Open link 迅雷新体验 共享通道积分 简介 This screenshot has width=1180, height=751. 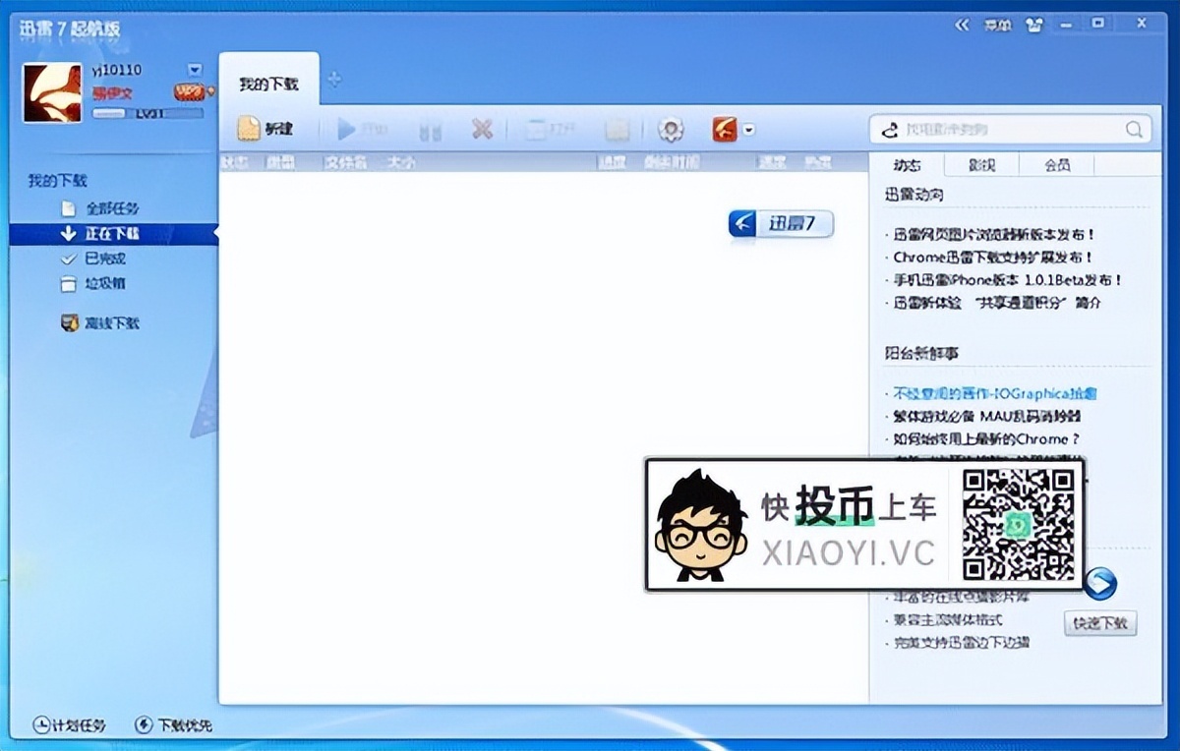pos(997,303)
